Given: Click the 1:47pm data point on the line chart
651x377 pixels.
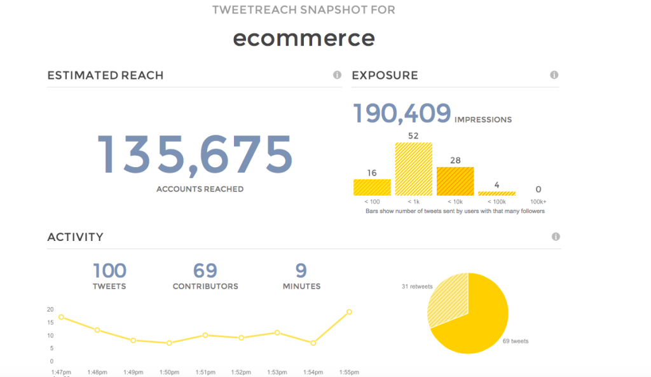Looking at the screenshot, I should (x=61, y=317).
